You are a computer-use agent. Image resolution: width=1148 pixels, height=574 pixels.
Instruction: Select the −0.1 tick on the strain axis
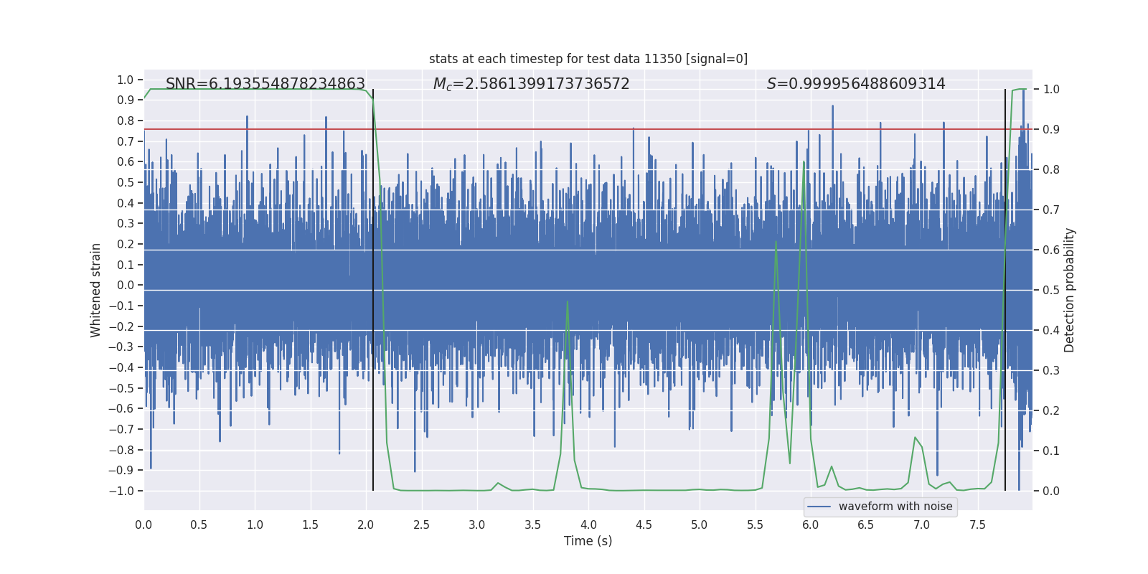coord(121,306)
